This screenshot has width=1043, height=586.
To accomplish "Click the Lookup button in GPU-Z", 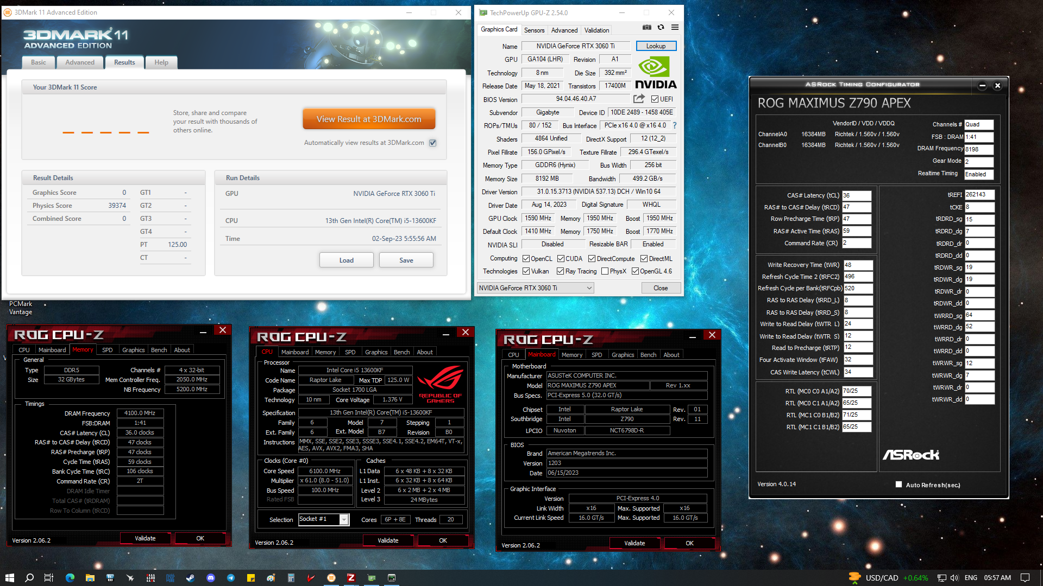I will point(656,46).
